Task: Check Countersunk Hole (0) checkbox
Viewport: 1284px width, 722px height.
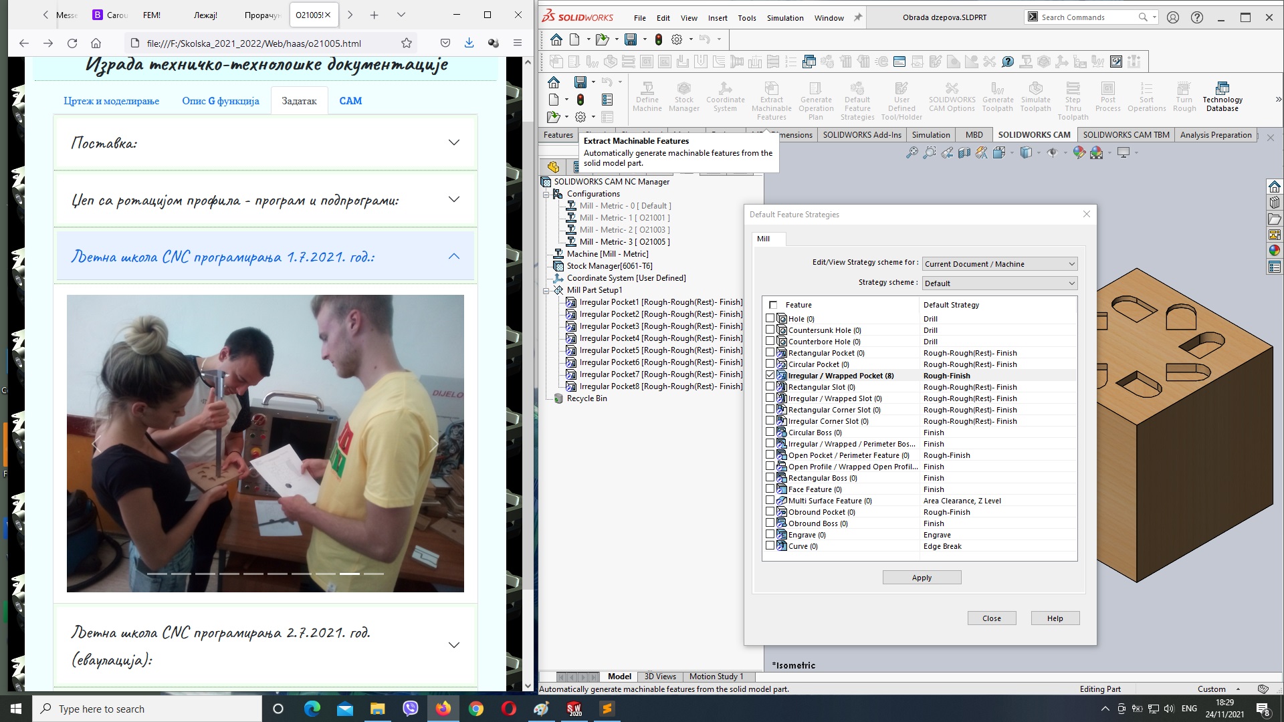Action: pos(770,330)
